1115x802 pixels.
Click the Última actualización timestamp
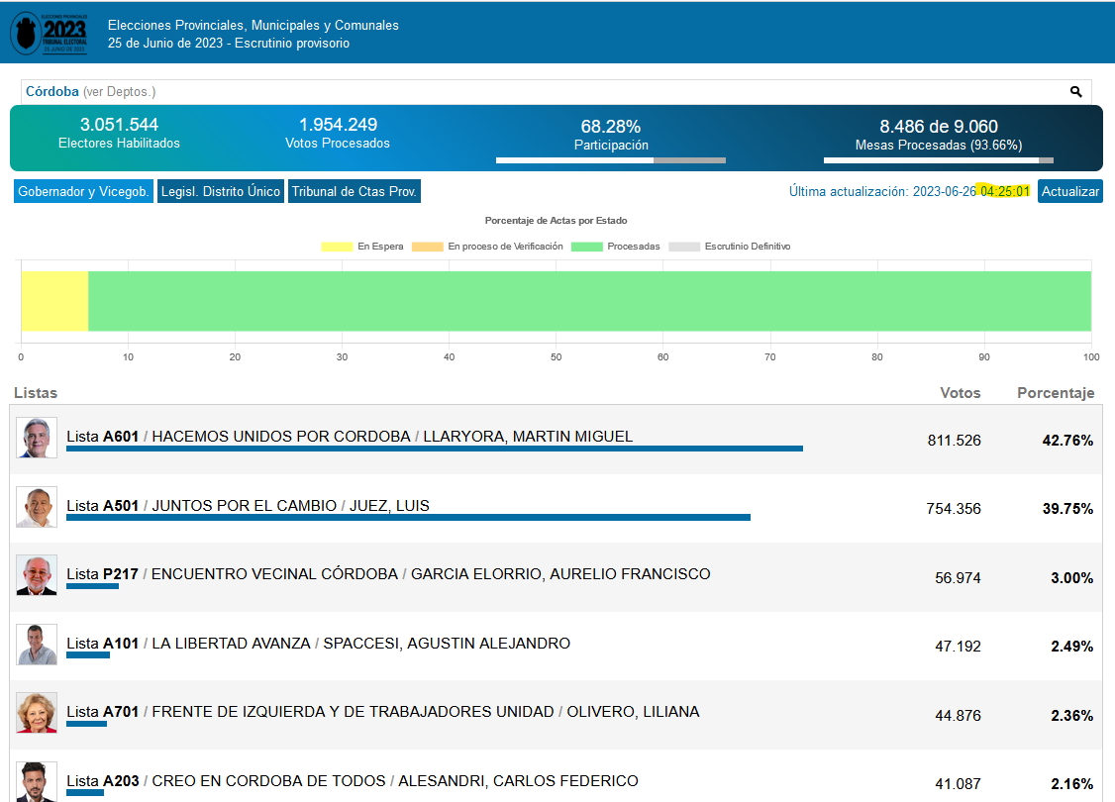point(909,191)
